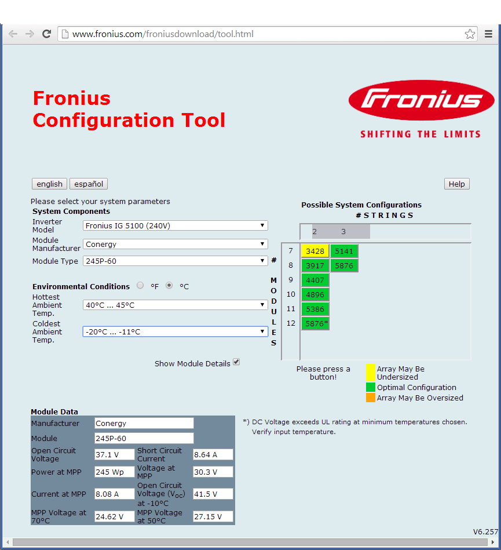Select the green 5141 configuration cell
The width and height of the screenshot is (501, 550).
pyautogui.click(x=344, y=251)
